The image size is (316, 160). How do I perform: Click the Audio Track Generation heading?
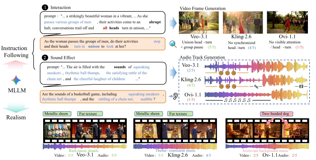(202, 57)
